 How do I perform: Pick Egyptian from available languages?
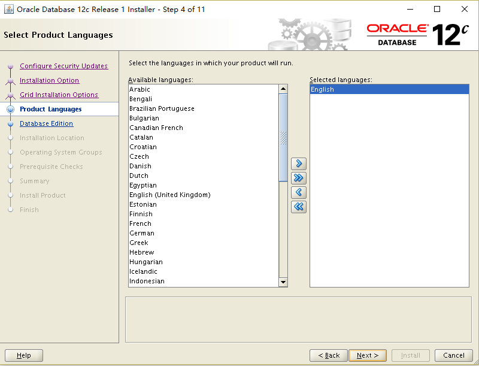pyautogui.click(x=204, y=185)
